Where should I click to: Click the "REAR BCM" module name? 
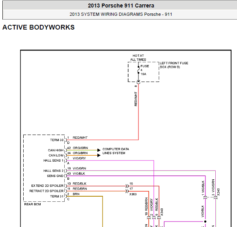[x=32, y=204]
